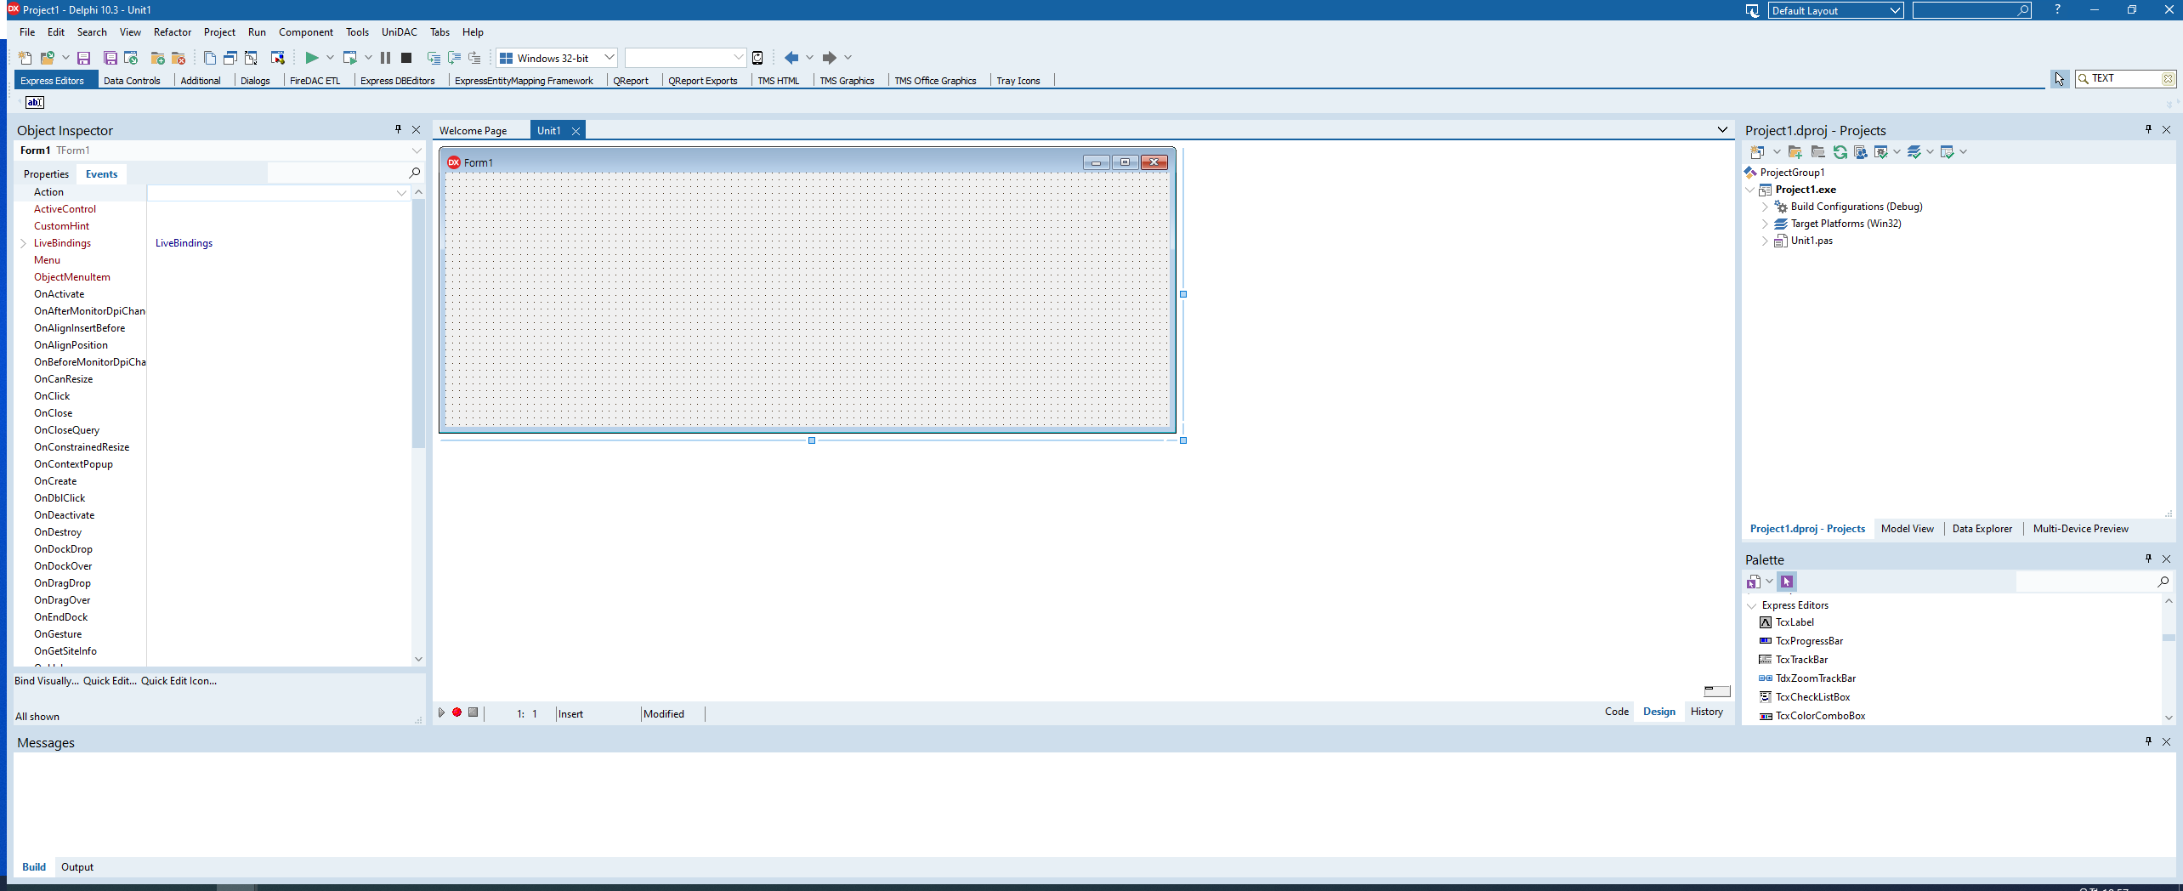Switch to the Output tab in Messages
This screenshot has height=891, width=2183.
click(x=77, y=867)
